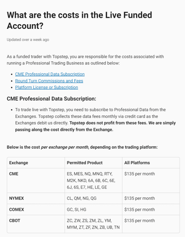The height and width of the screenshot is (237, 185).
Task: Click the 'Updated over a week ago' text
Action: (x=28, y=39)
